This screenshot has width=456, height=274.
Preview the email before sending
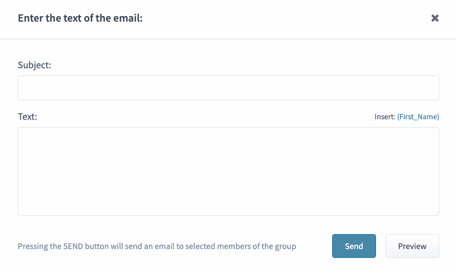pyautogui.click(x=412, y=246)
